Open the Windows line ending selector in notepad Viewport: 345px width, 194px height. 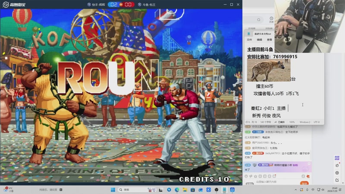coord(305,122)
